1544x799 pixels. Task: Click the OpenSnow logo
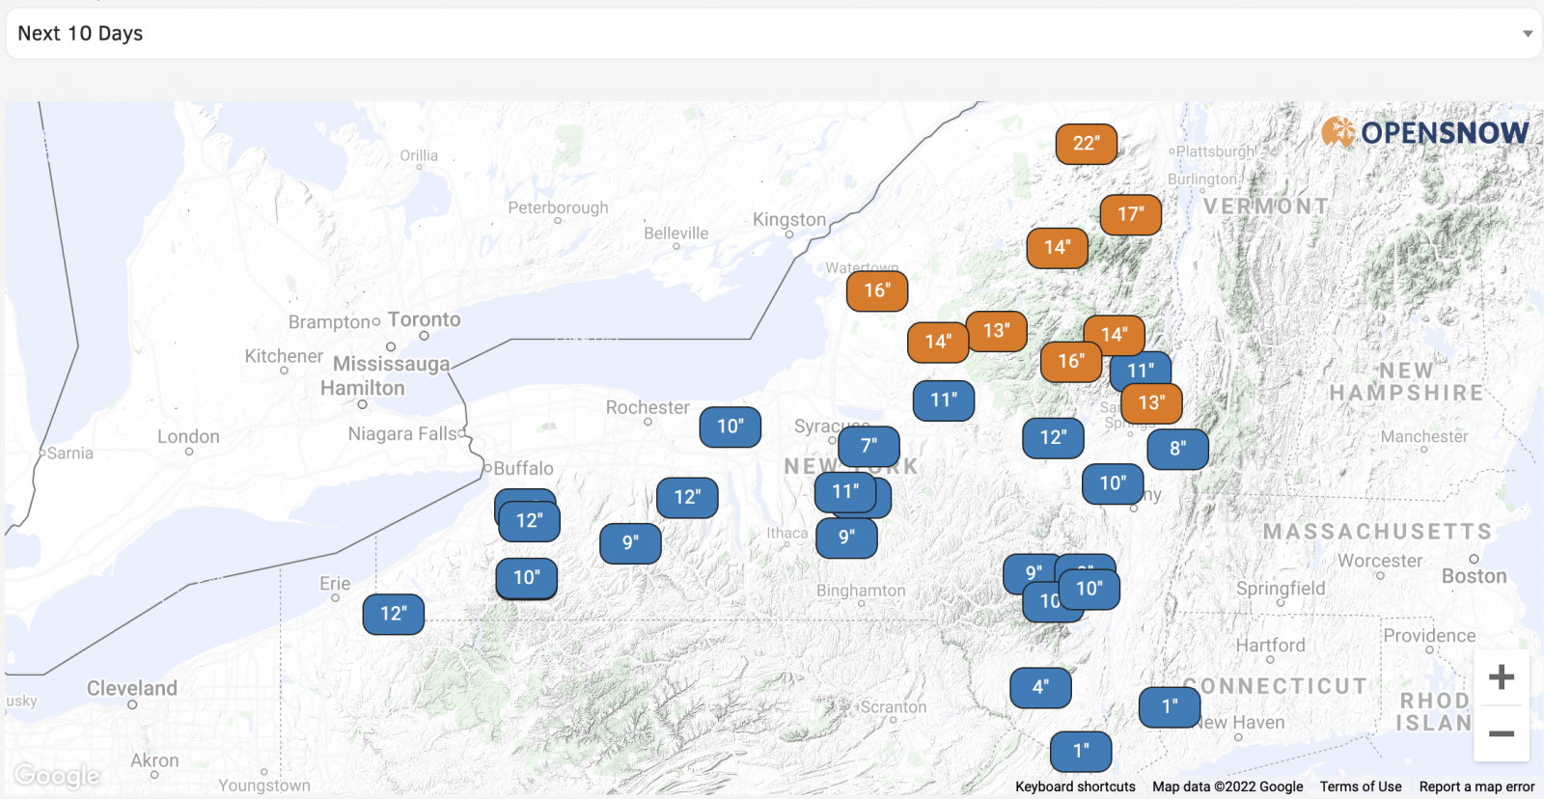pyautogui.click(x=1425, y=132)
